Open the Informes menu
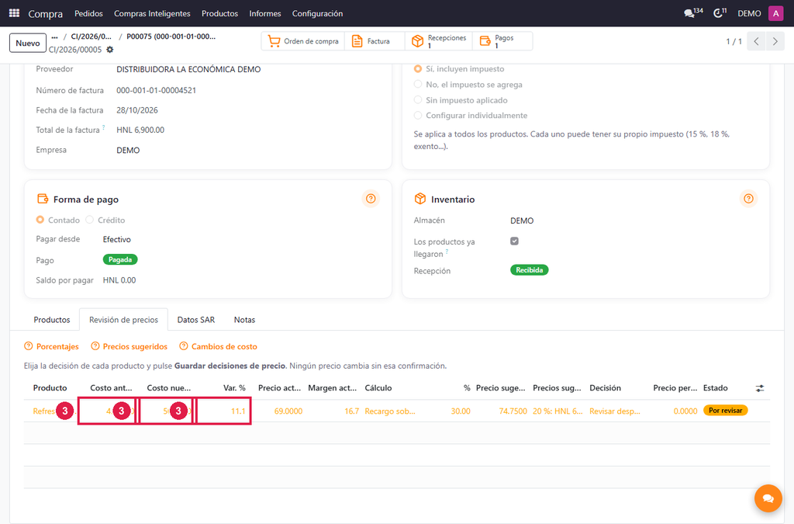This screenshot has width=794, height=524. tap(265, 13)
